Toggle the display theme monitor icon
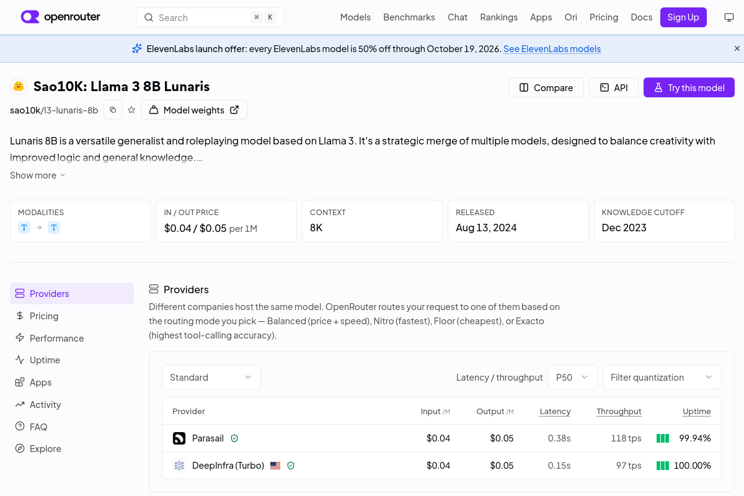The height and width of the screenshot is (496, 744). 729,17
